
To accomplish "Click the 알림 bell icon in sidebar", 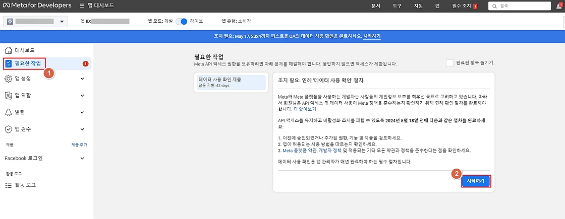I will point(9,112).
